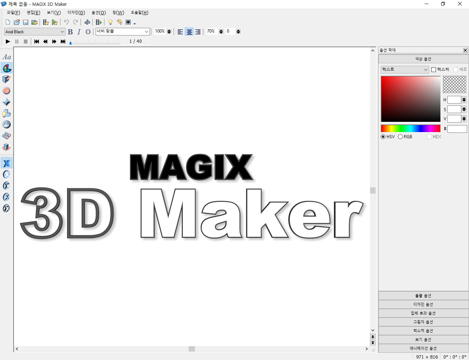Toggle bold formatting
This screenshot has width=469, height=360.
tap(70, 32)
